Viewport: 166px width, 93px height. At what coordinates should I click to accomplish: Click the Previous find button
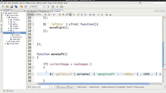[61, 87]
